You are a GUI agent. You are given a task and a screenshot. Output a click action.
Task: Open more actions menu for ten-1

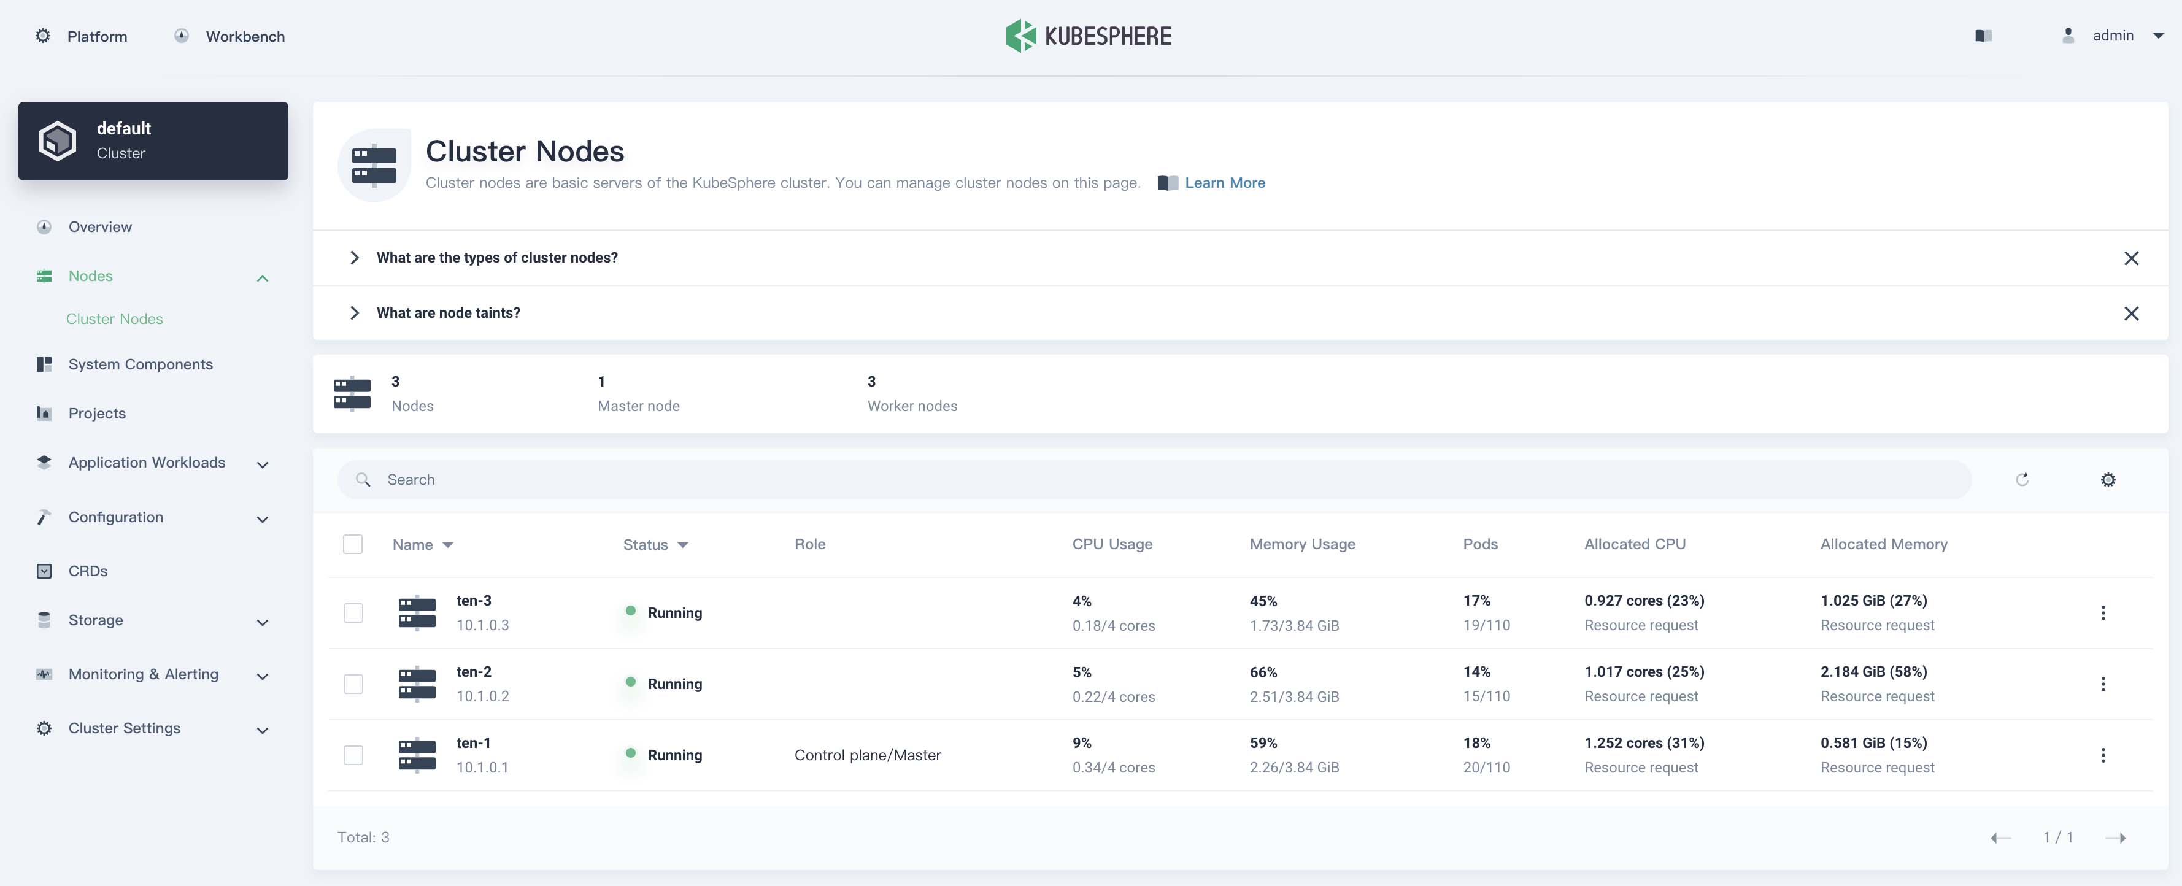tap(2102, 755)
